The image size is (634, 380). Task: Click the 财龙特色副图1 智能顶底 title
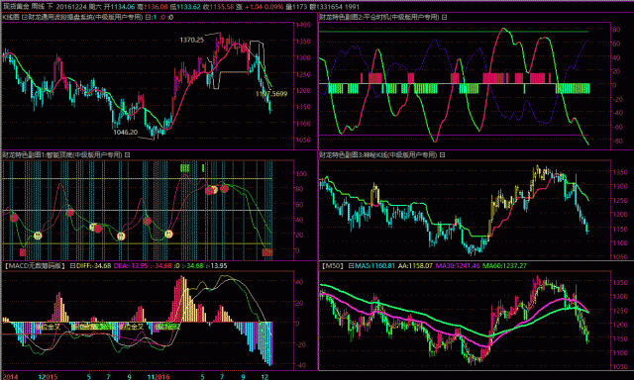coord(62,154)
